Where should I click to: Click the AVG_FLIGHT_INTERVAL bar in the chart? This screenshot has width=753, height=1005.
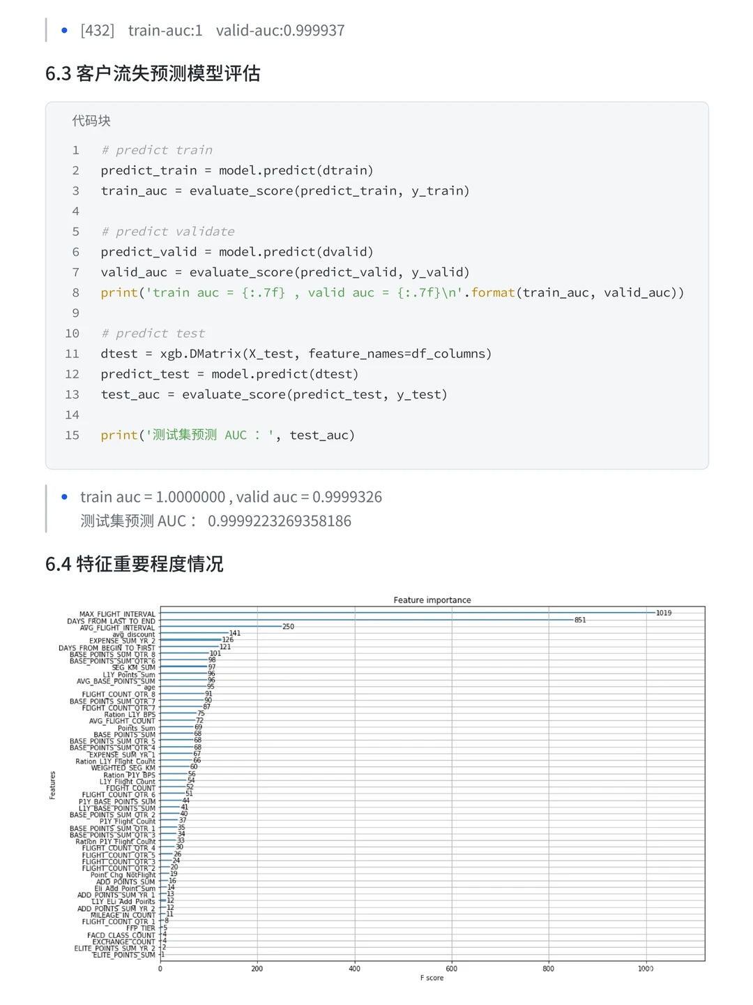221,626
